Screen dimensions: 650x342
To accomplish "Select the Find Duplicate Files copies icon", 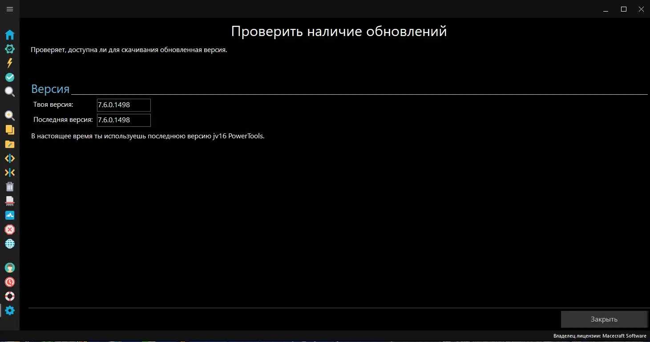I will coord(10,130).
